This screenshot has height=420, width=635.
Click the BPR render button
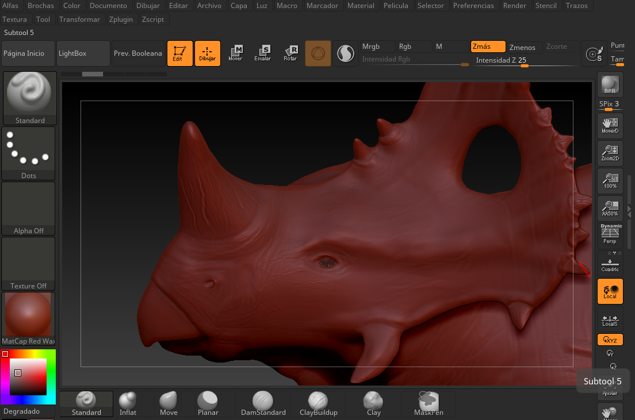pos(610,84)
